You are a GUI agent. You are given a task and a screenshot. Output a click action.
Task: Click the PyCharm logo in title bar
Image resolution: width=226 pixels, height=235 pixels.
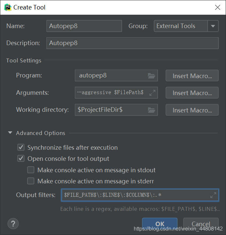8,7
